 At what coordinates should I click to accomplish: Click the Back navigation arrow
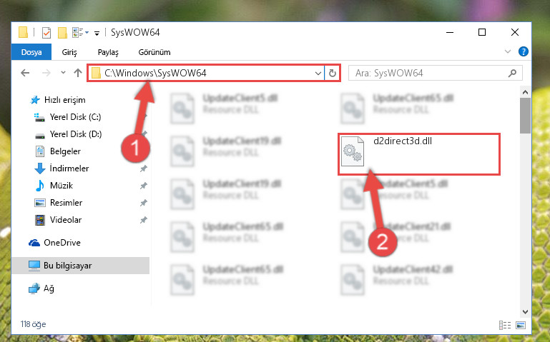(25, 73)
